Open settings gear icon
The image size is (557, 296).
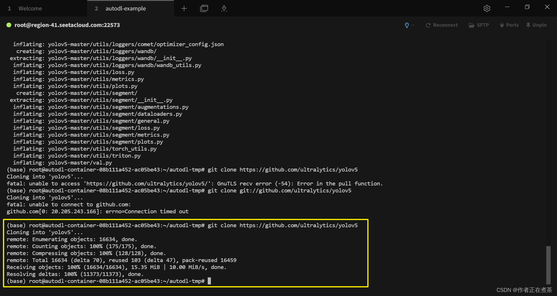pyautogui.click(x=487, y=8)
